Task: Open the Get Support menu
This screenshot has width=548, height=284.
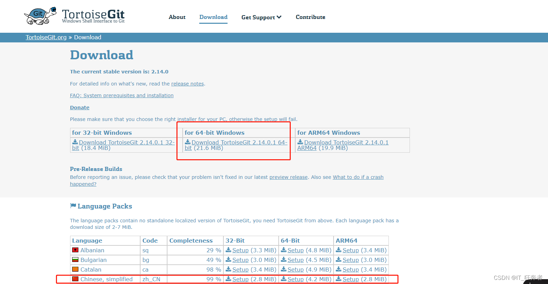Action: (x=261, y=17)
